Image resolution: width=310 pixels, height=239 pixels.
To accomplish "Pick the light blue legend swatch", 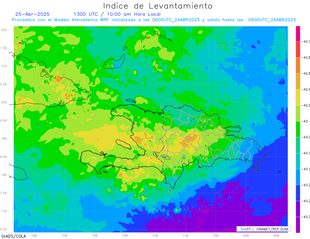I will coord(298,177).
